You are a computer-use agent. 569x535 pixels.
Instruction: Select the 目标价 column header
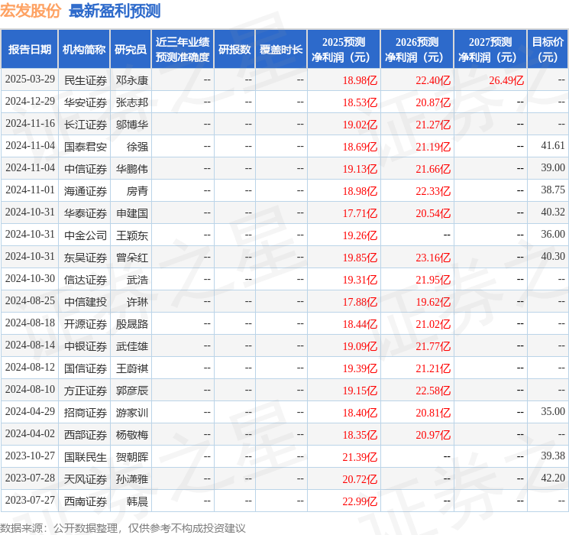tap(548, 50)
